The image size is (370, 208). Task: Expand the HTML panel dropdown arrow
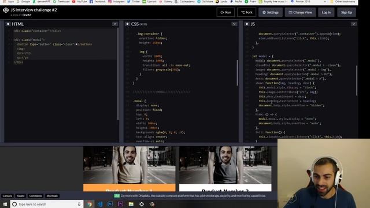click(114, 24)
